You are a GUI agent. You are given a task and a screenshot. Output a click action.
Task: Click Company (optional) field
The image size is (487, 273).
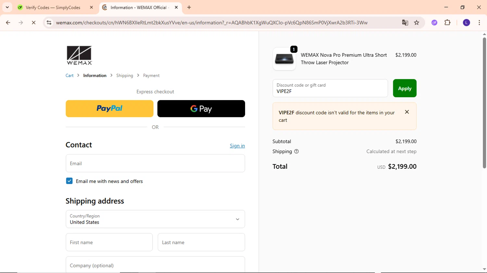[155, 265]
